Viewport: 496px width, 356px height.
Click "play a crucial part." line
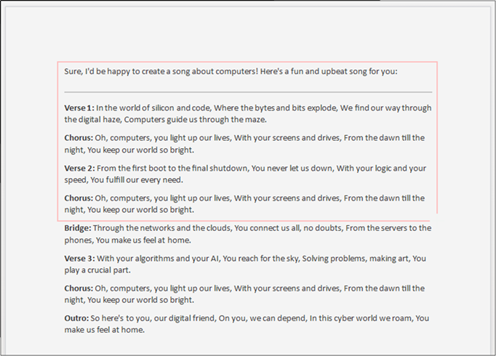pos(97,270)
